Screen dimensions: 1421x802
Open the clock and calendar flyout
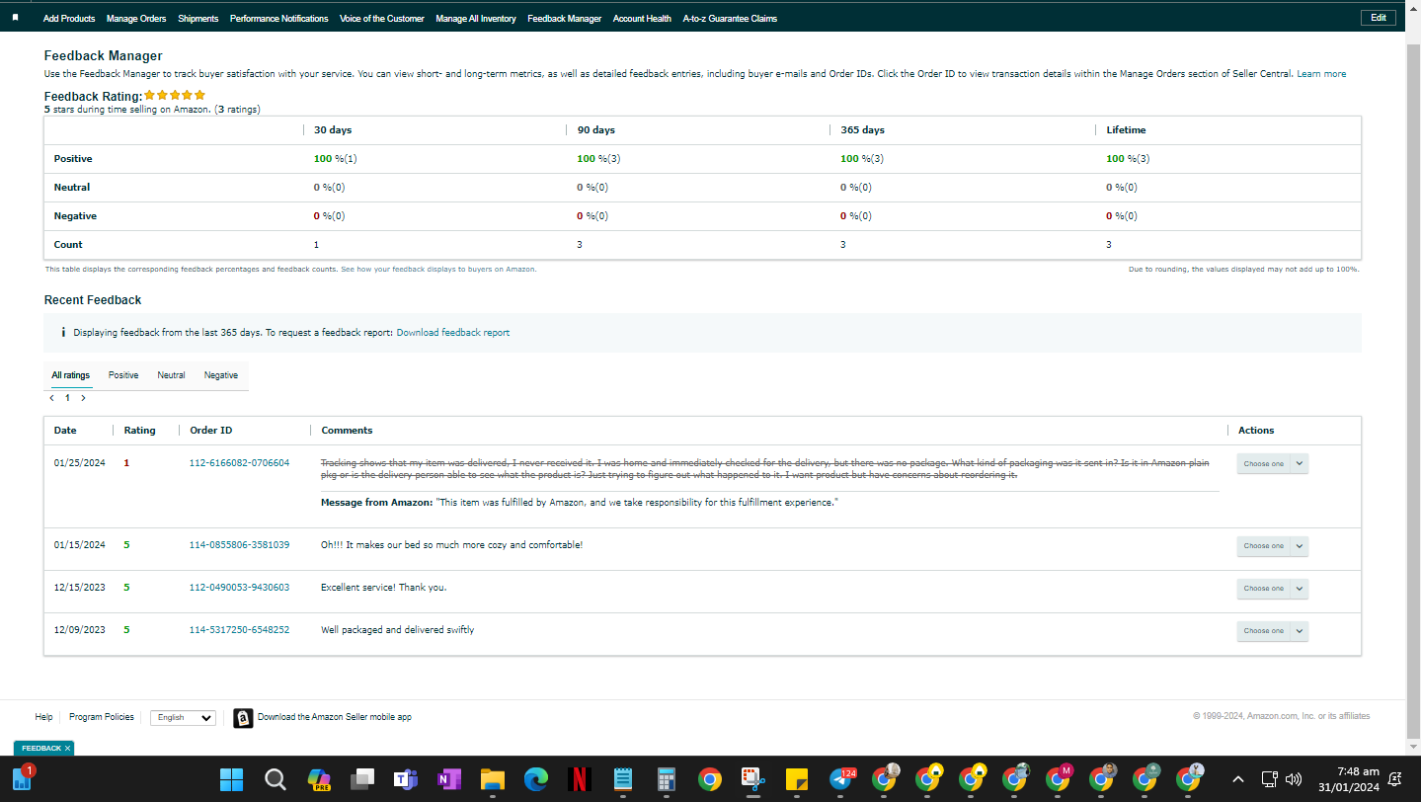tap(1351, 779)
